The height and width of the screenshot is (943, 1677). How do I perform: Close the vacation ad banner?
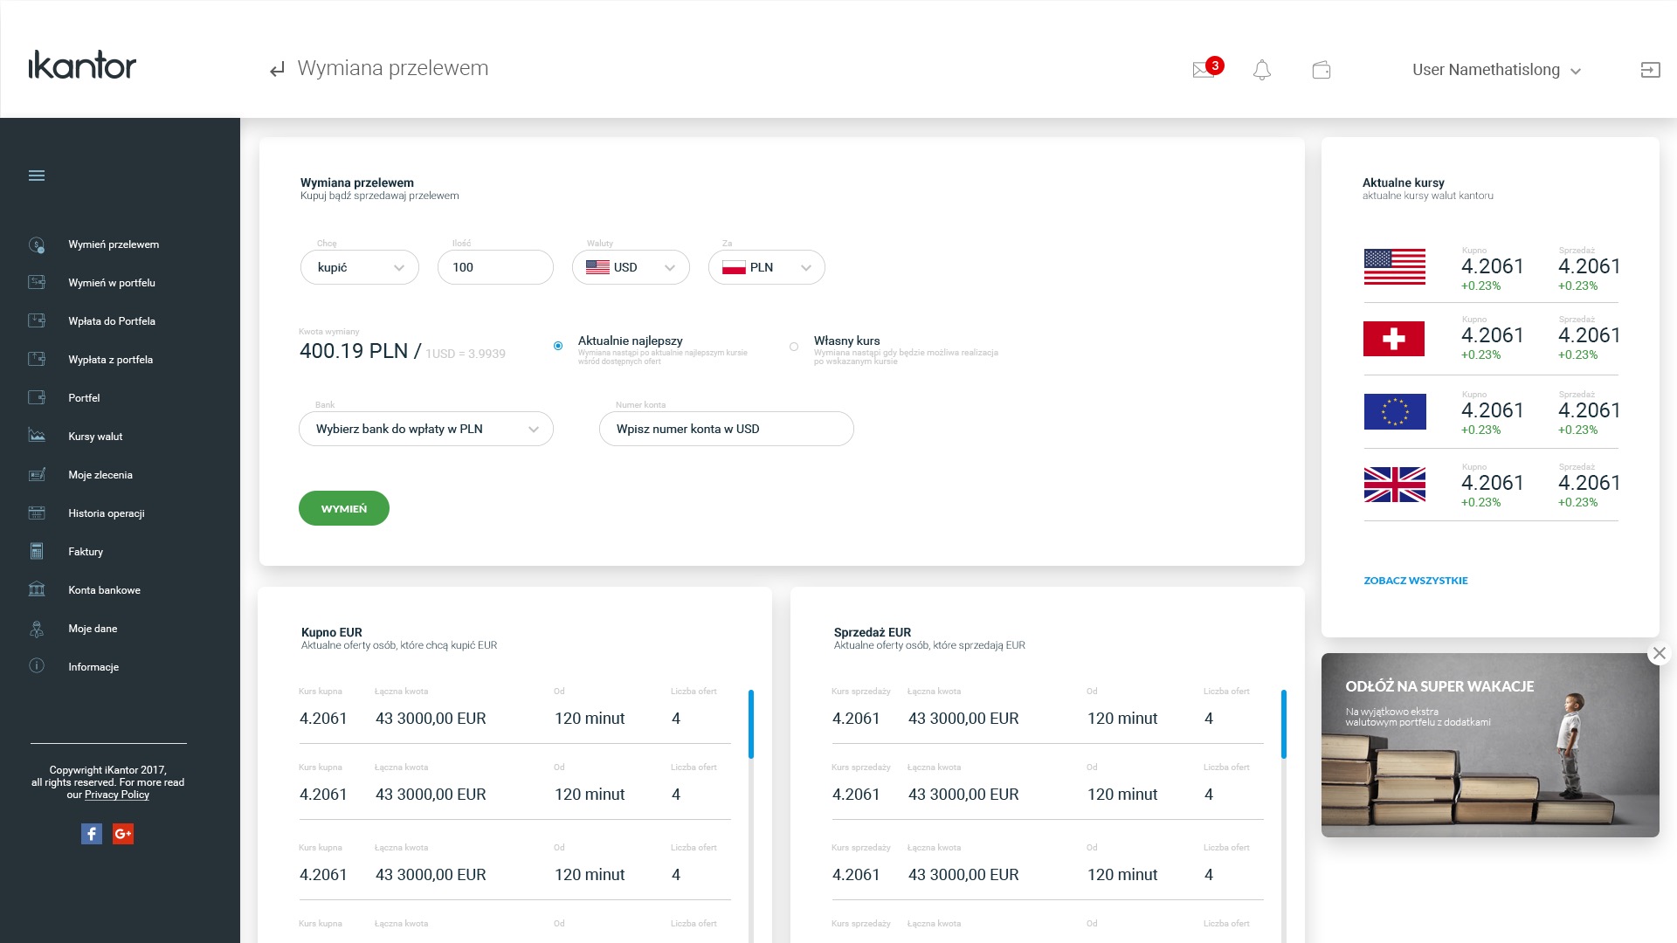(x=1660, y=653)
